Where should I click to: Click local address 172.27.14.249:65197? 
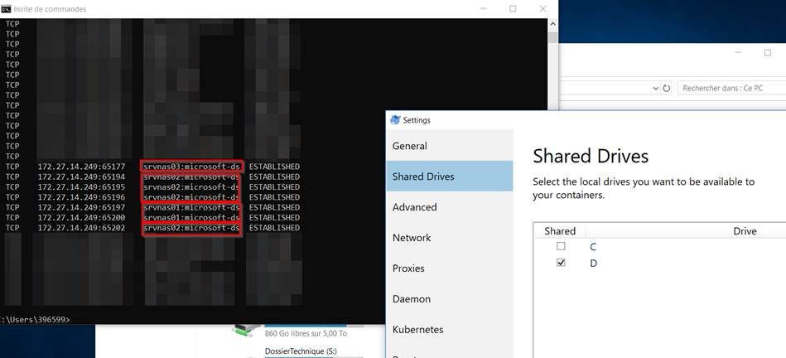coord(81,207)
